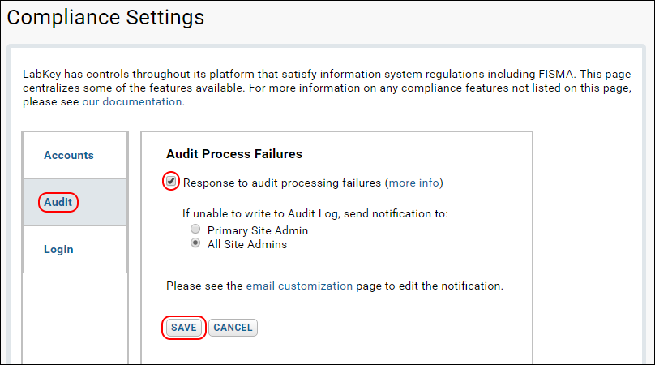Click the 'All Site Admins' label text
This screenshot has width=655, height=365.
click(247, 244)
